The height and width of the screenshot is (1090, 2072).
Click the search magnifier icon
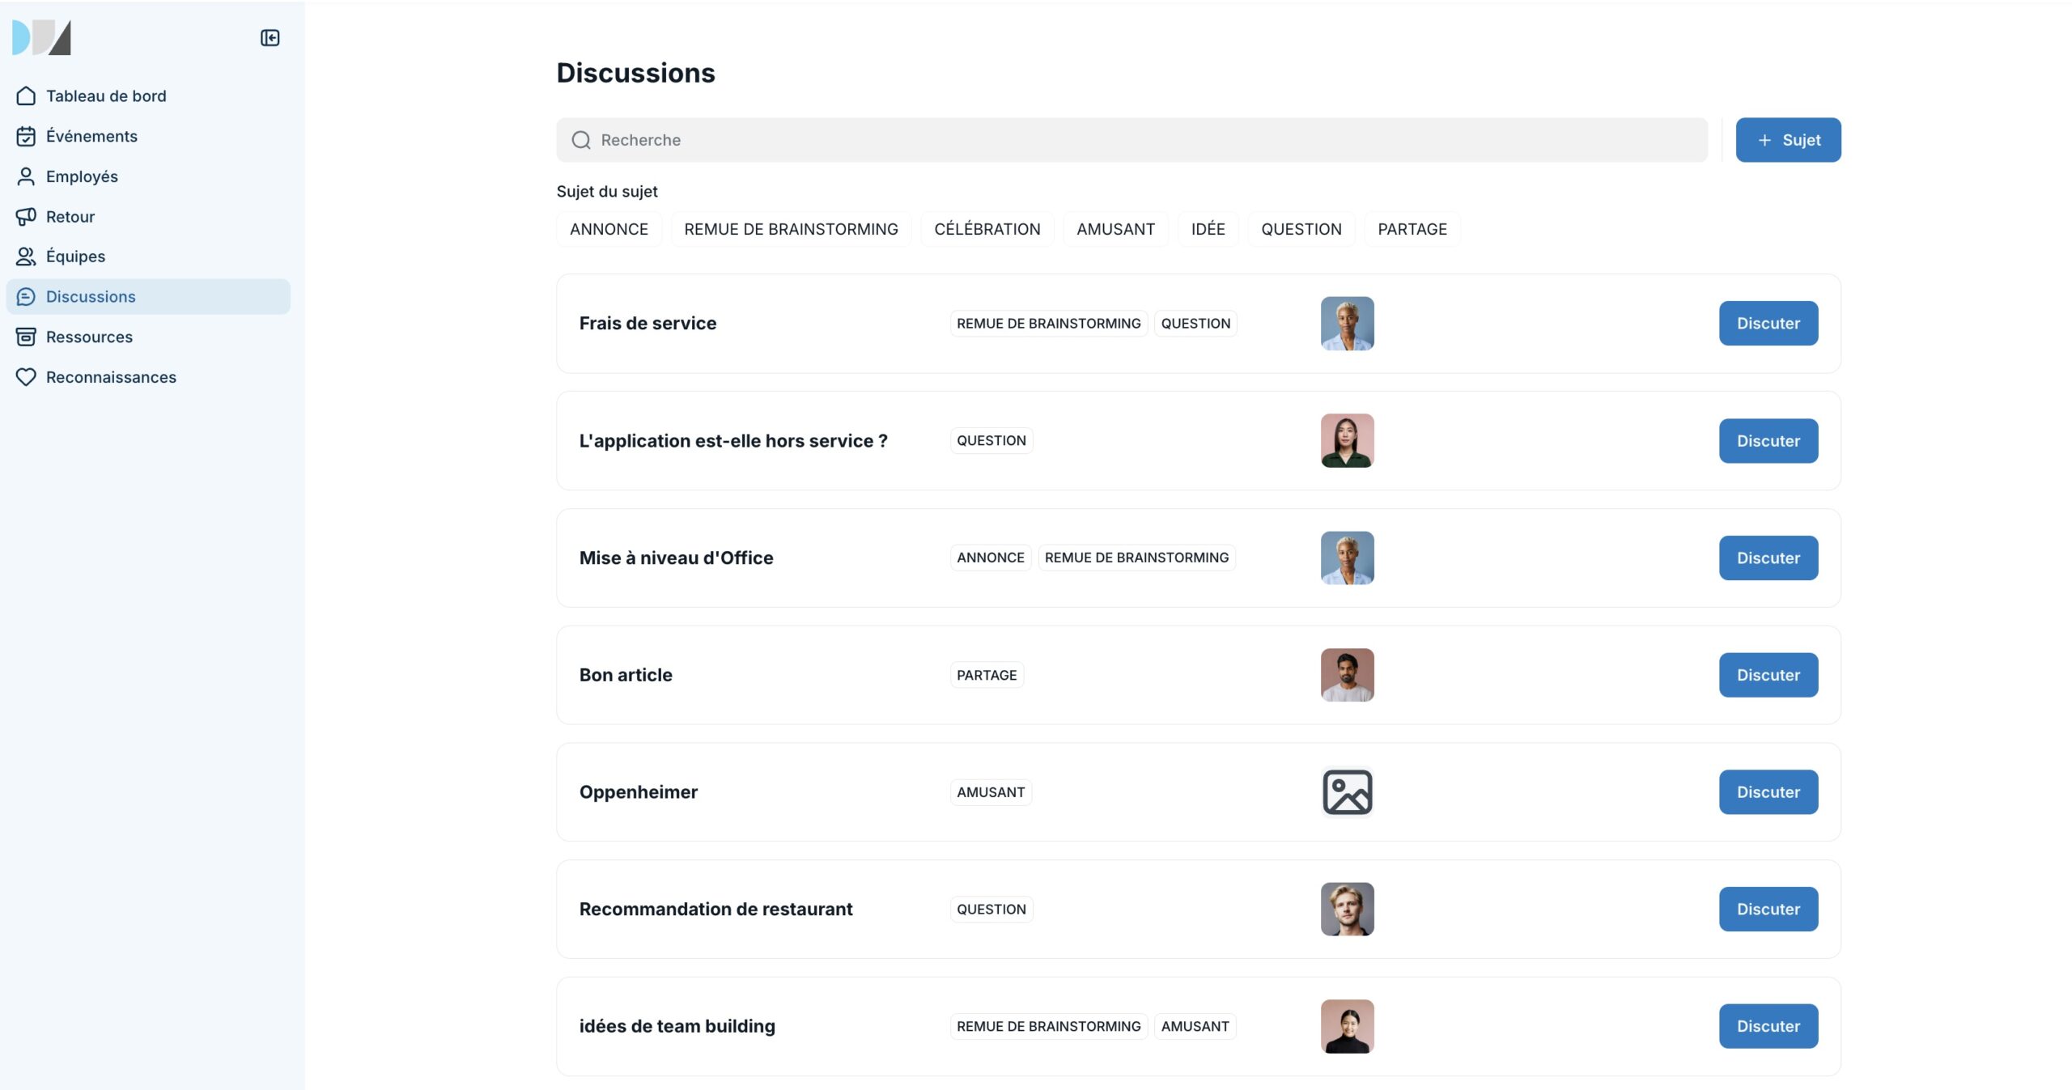point(581,140)
